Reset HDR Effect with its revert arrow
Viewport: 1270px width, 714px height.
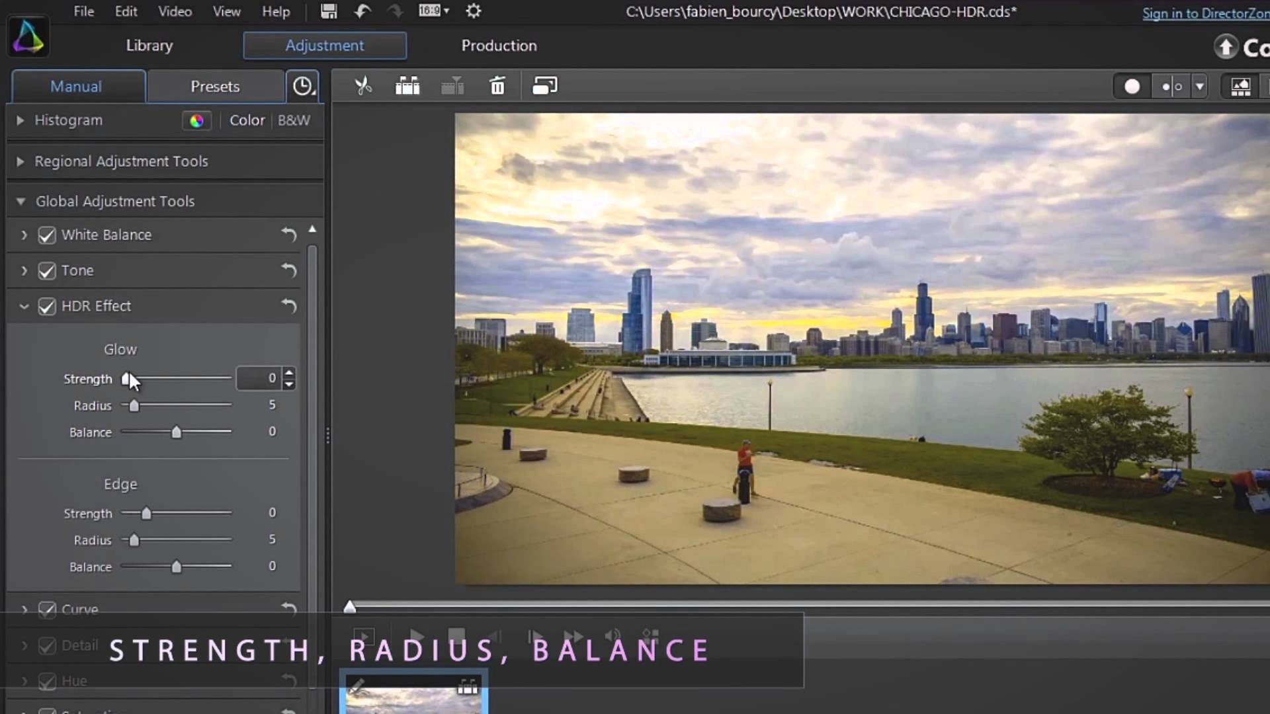coord(288,306)
